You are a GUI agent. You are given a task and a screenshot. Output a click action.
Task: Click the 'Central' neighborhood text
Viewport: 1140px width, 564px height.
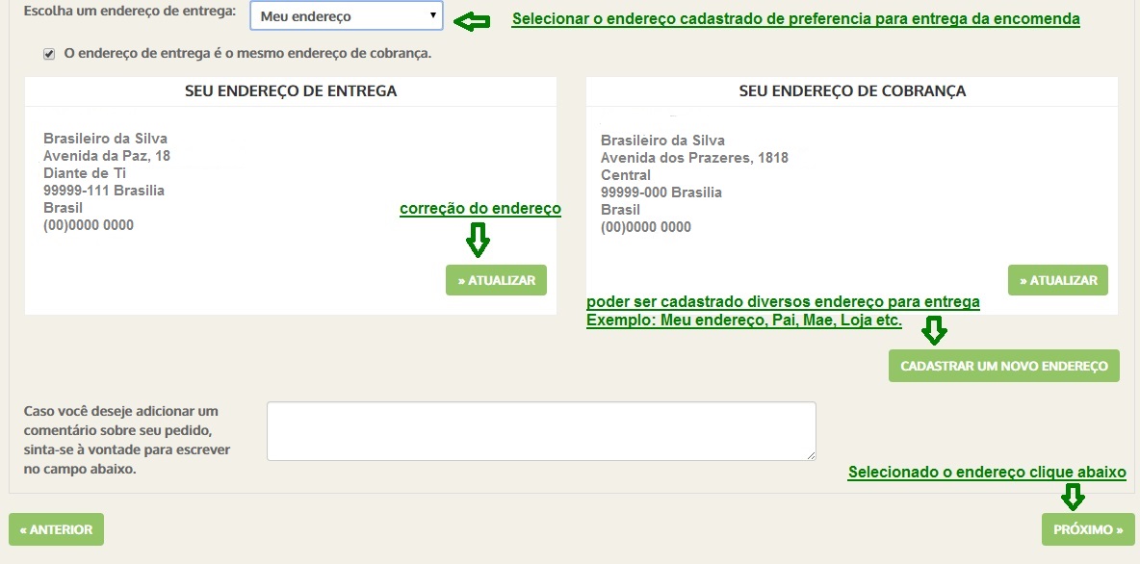626,175
